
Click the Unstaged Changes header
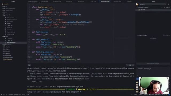pos(143,7)
